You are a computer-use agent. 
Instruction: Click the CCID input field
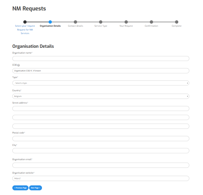pyautogui.click(x=101, y=71)
